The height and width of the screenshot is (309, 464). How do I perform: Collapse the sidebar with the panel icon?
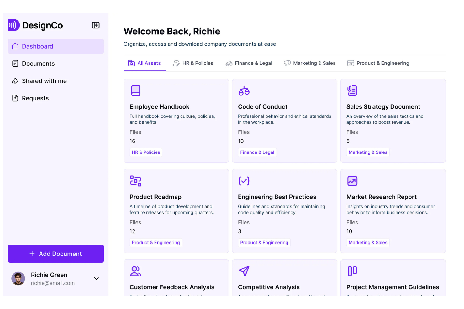96,25
